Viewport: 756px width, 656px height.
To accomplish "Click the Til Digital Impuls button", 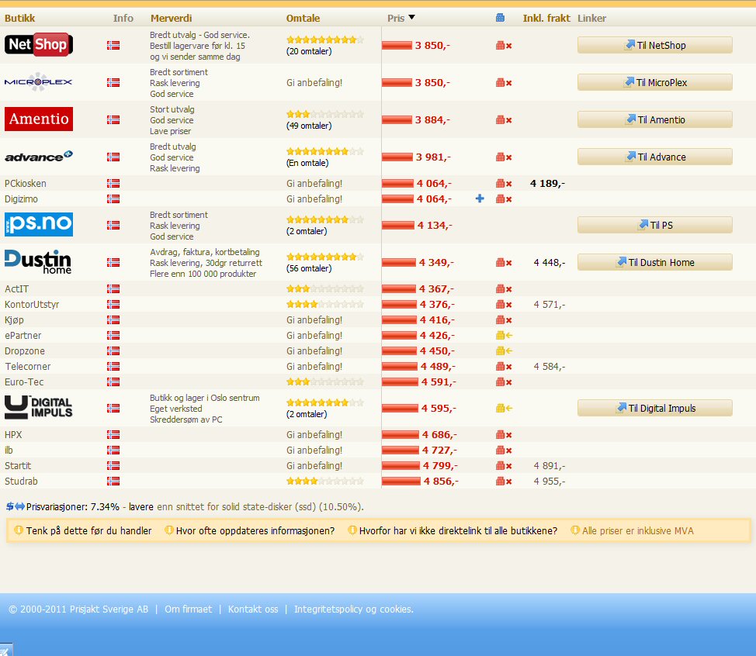I will tap(655, 408).
